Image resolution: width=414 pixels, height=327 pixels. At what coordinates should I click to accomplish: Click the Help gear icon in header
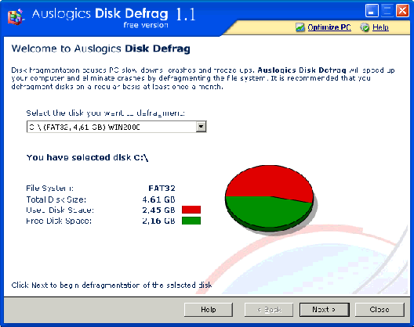[x=365, y=27]
